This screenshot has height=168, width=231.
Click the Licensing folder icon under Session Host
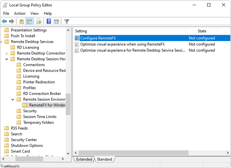19,76
